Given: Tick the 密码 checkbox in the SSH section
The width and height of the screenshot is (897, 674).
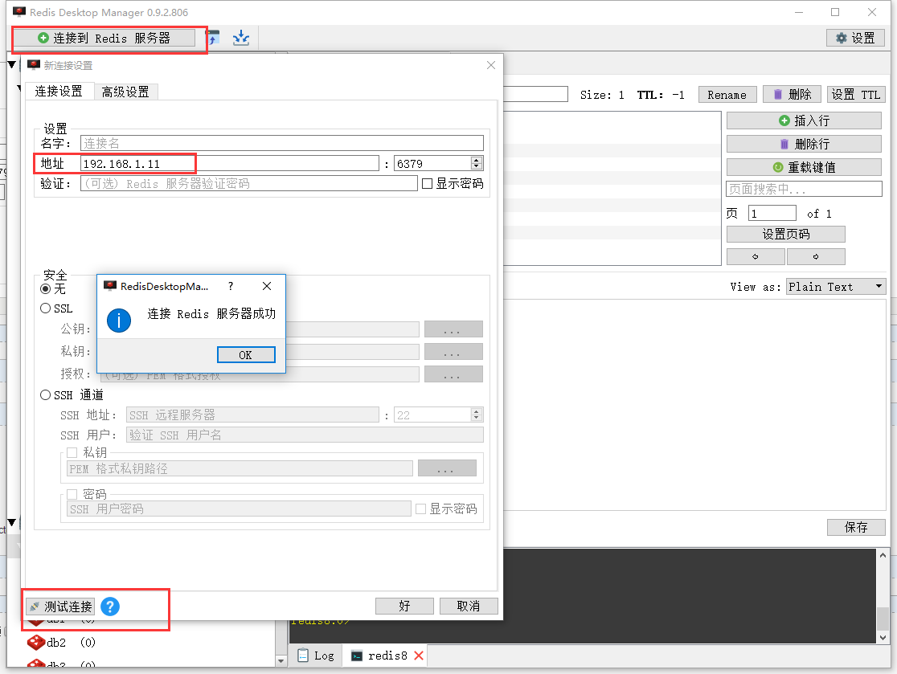Looking at the screenshot, I should tap(72, 494).
